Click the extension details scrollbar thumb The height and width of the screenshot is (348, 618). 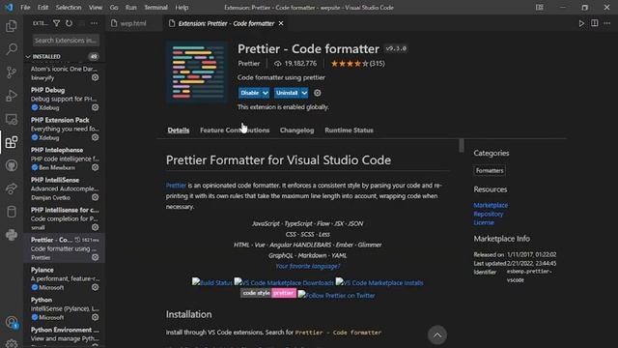click(x=462, y=145)
